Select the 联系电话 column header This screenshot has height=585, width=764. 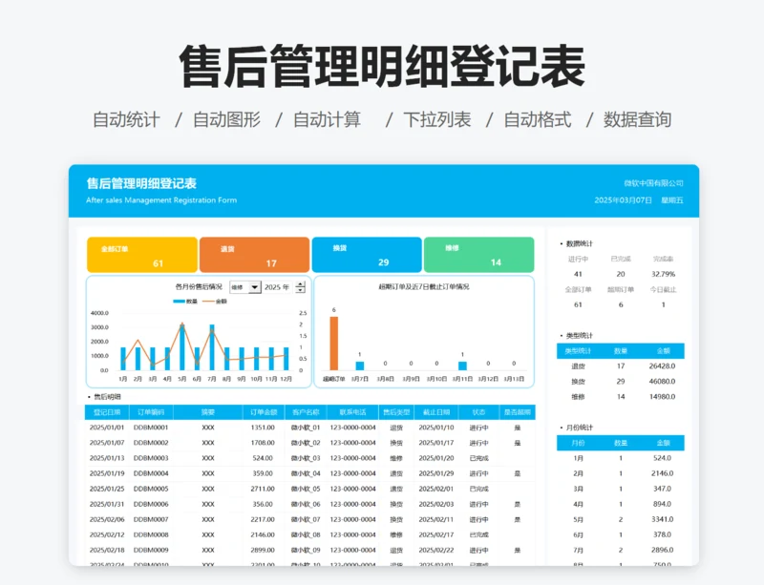point(352,412)
